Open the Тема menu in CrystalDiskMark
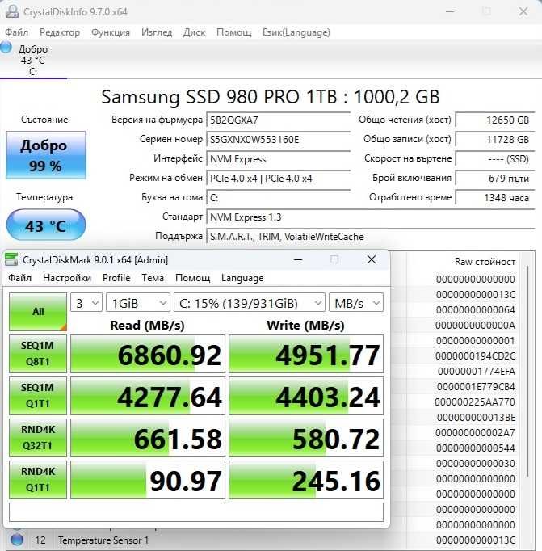Image resolution: width=542 pixels, height=551 pixels. [153, 278]
